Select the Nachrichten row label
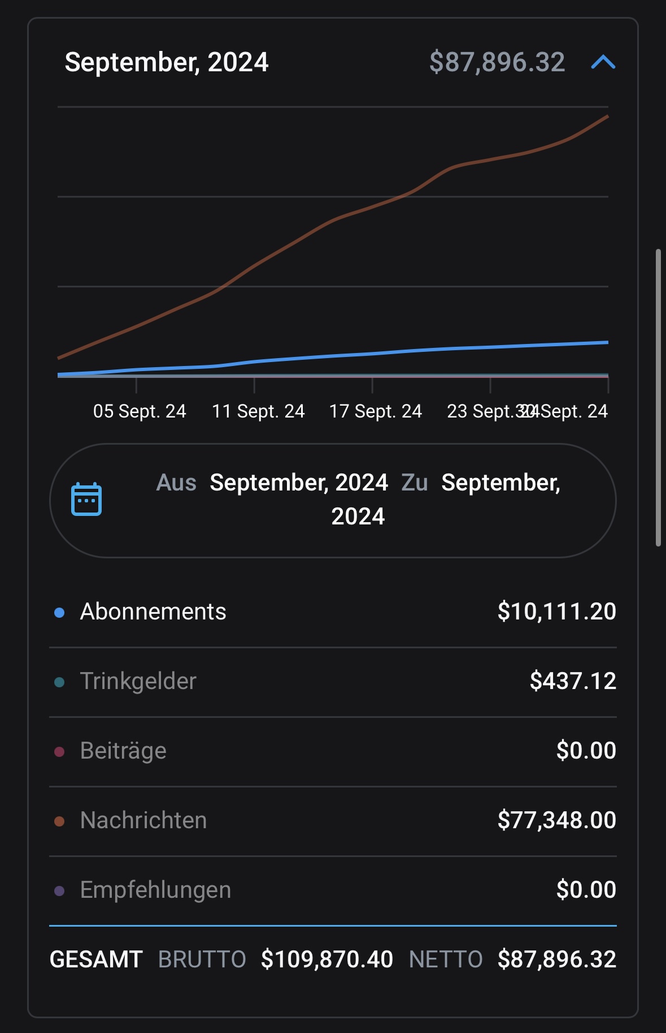The height and width of the screenshot is (1033, 666). point(143,820)
